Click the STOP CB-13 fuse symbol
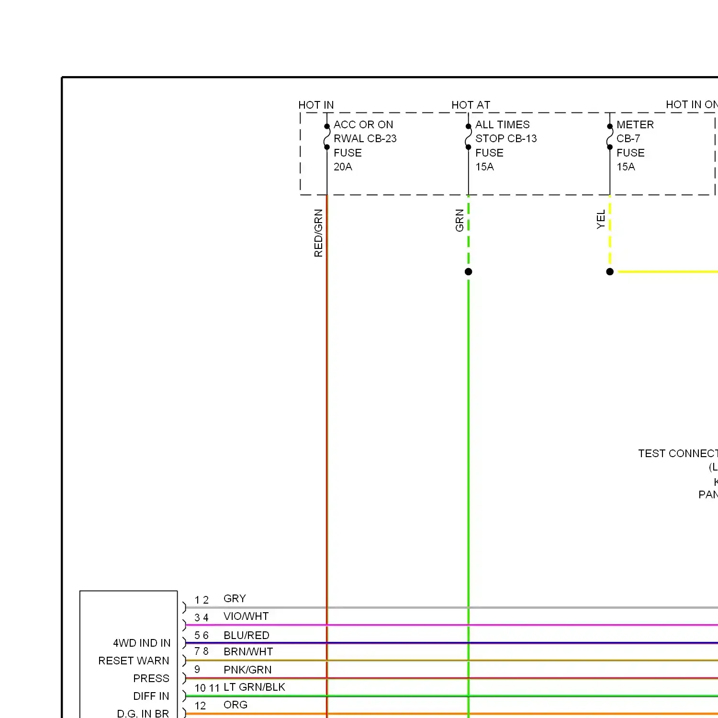Image resolution: width=718 pixels, height=718 pixels. [469, 137]
